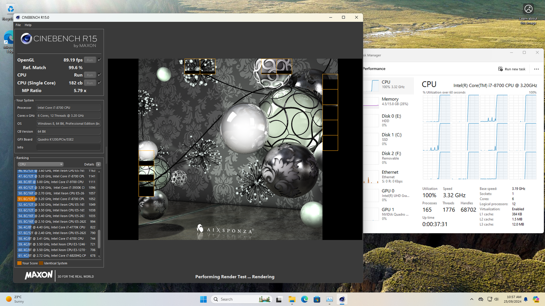Show hidden system tray icons

pos(471,299)
